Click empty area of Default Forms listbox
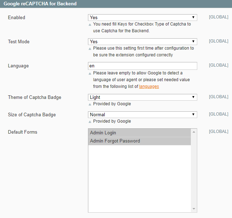 click(x=139, y=177)
